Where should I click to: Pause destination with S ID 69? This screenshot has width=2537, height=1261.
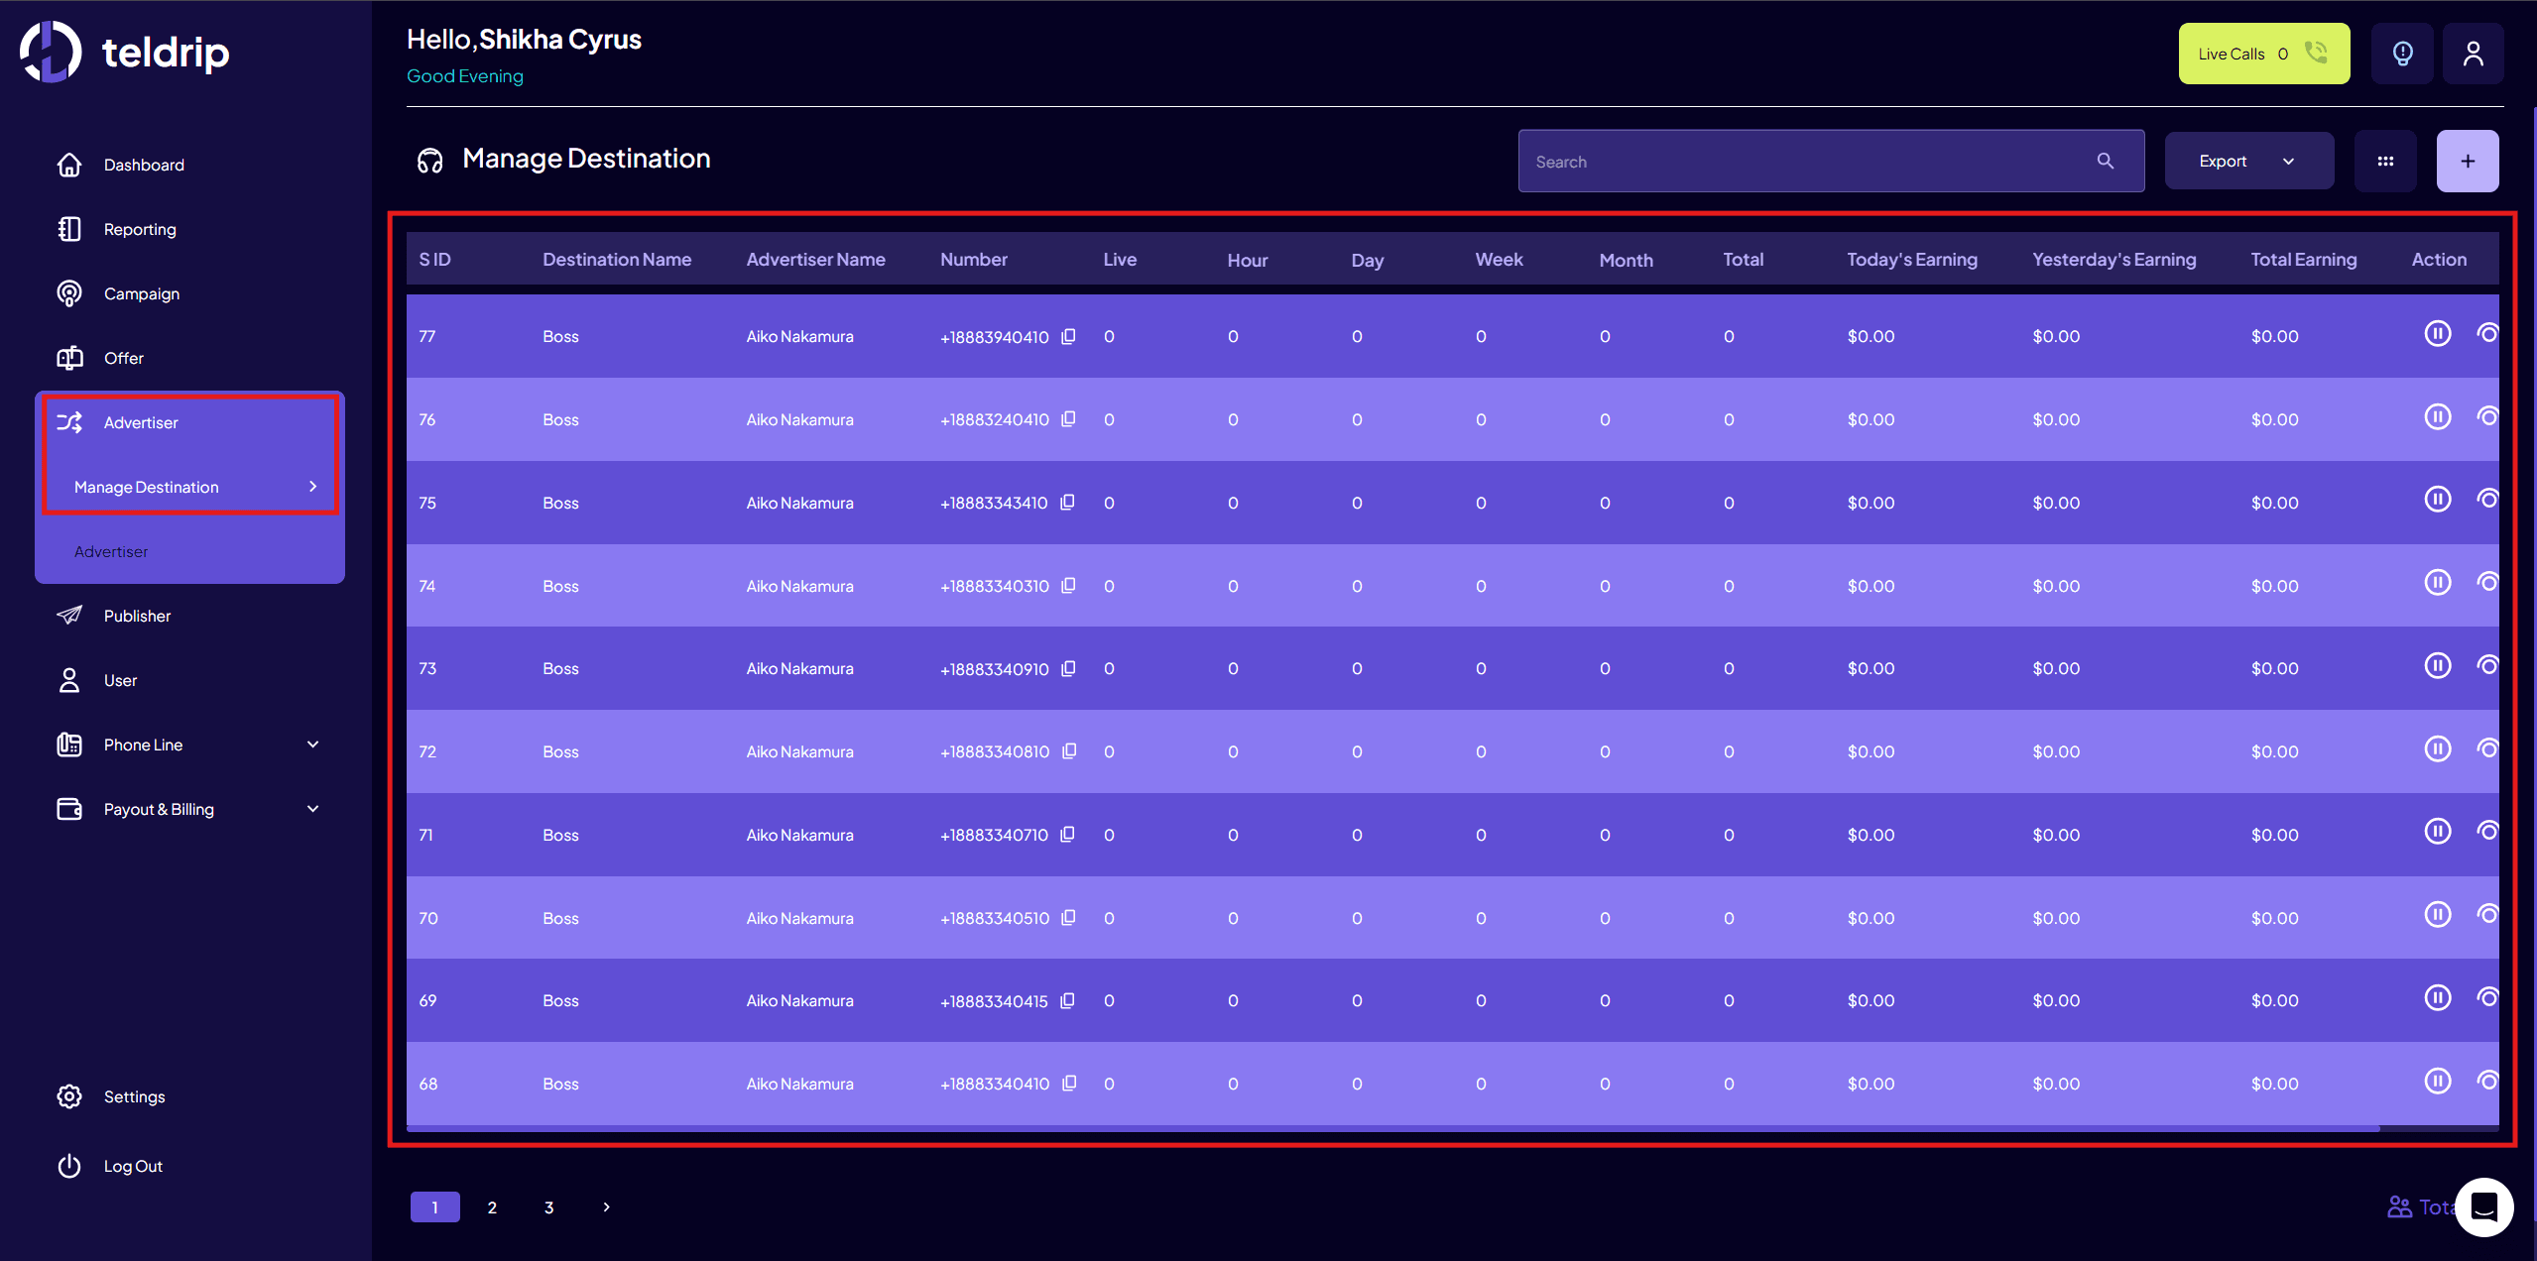coord(2437,997)
